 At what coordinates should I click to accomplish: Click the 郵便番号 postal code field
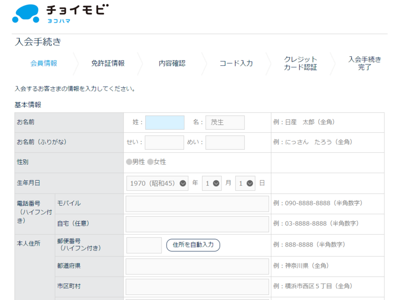click(144, 245)
